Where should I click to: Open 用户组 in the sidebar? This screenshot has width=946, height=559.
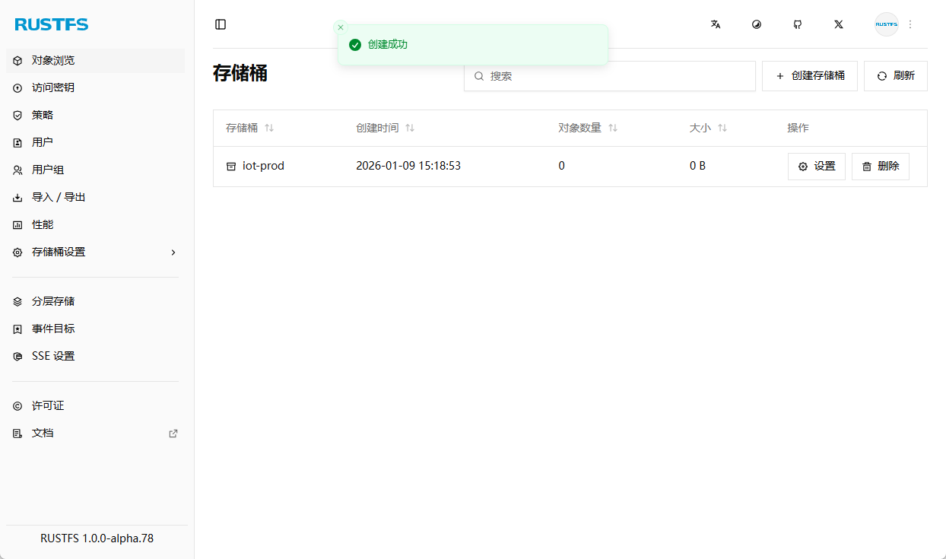point(95,170)
